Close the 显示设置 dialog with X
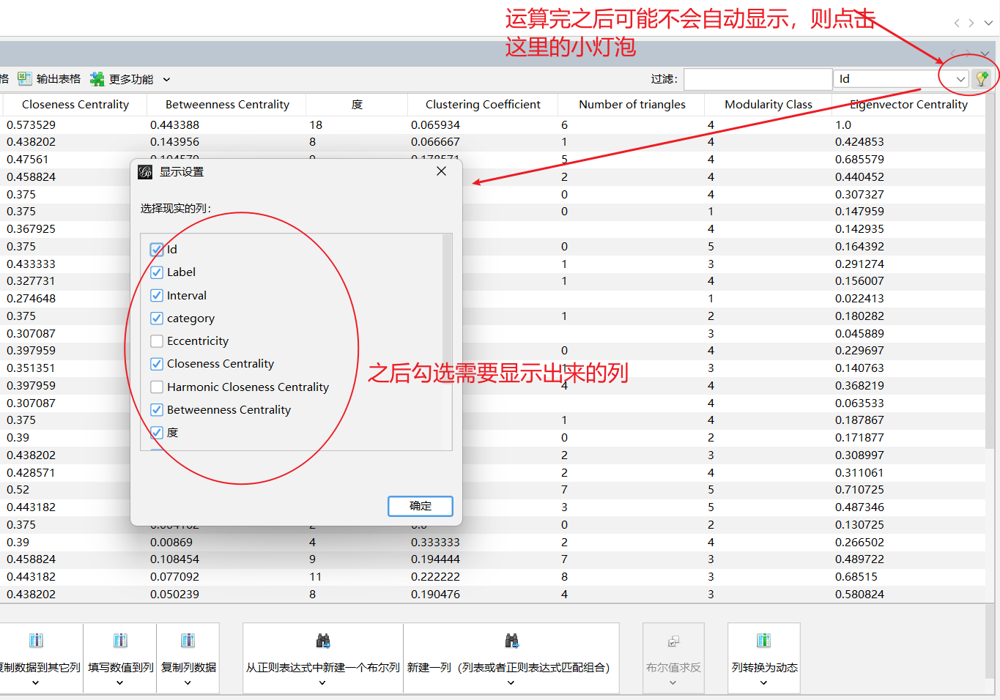Viewport: 1000px width, 700px height. tap(441, 171)
